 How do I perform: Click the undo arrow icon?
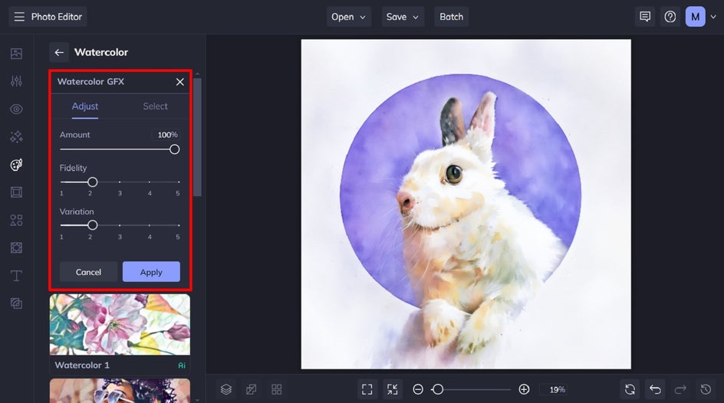(655, 389)
